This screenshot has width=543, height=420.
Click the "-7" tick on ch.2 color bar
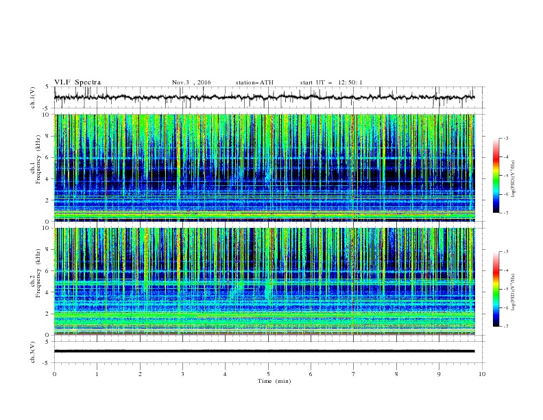point(506,326)
